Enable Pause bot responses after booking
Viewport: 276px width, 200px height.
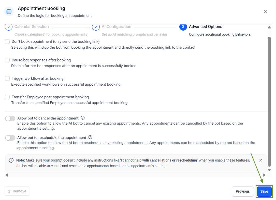pyautogui.click(x=7, y=60)
